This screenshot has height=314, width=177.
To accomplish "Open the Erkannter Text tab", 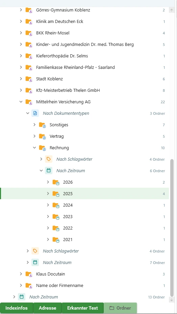I will point(82,308).
